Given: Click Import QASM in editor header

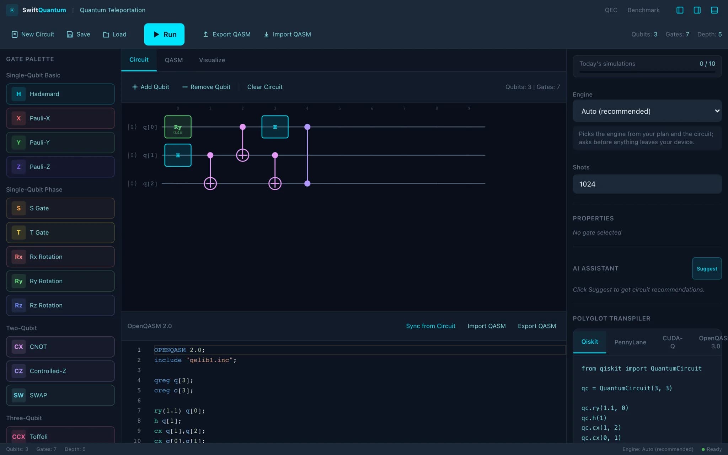Looking at the screenshot, I should coord(486,326).
